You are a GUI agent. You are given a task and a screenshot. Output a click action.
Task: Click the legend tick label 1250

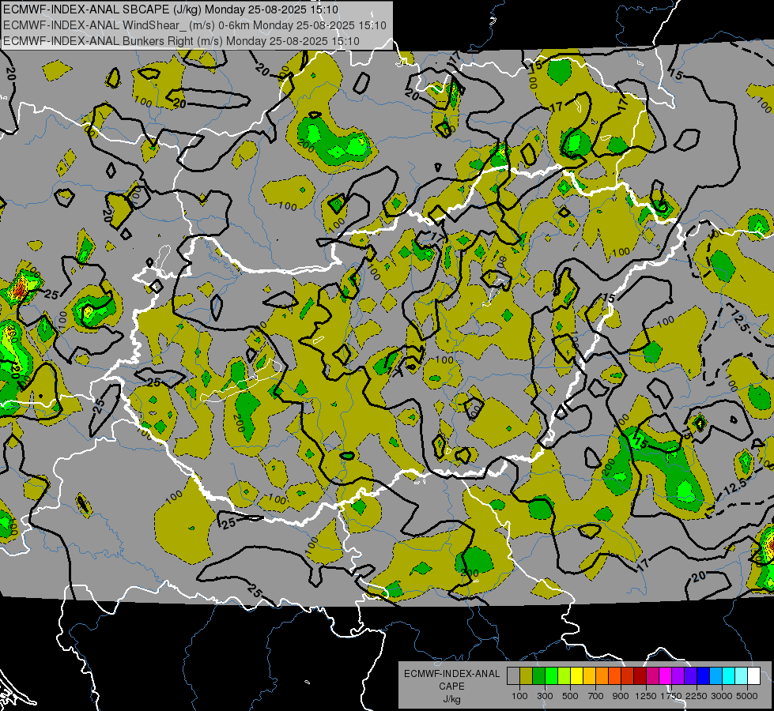(646, 696)
